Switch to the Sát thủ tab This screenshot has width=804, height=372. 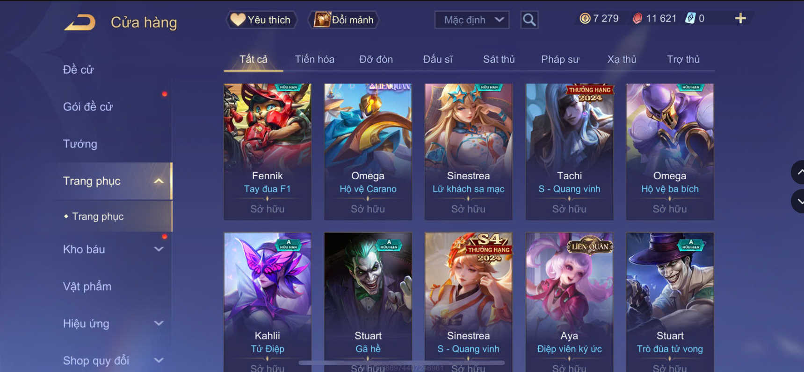[x=499, y=59]
